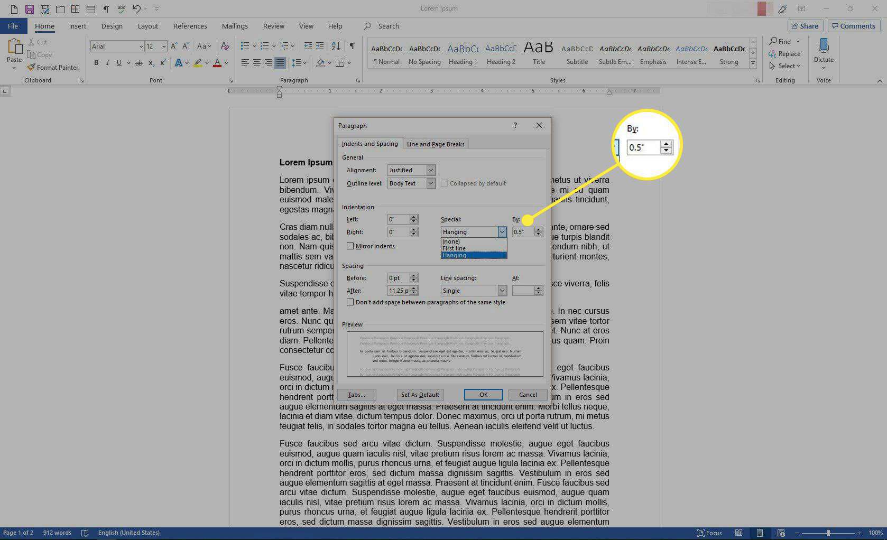Open the Outline level dropdown
The height and width of the screenshot is (540, 887).
[431, 183]
